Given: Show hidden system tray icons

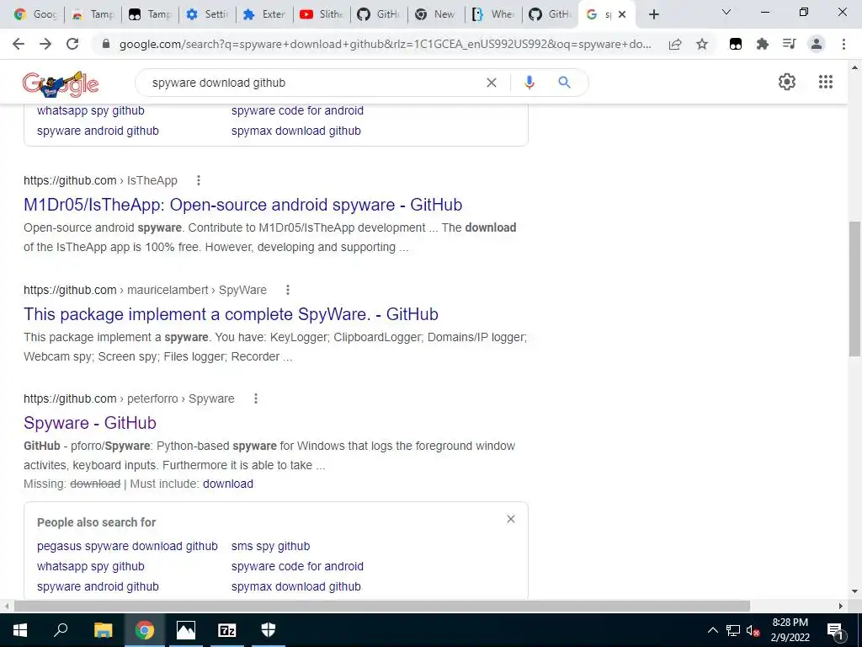Looking at the screenshot, I should tap(712, 630).
